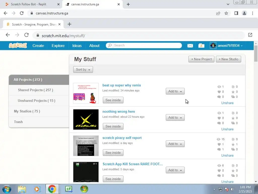Click the lock icon beside canvas.Instructure.ga
This screenshot has height=194, width=258.
point(32,13)
